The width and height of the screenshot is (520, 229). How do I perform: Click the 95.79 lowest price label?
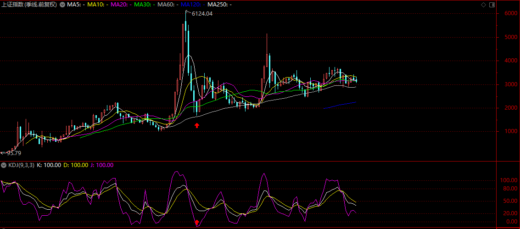tap(14, 153)
